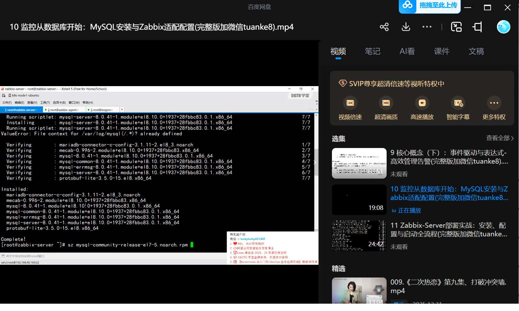Cast the video to TV screen

pyautogui.click(x=477, y=27)
